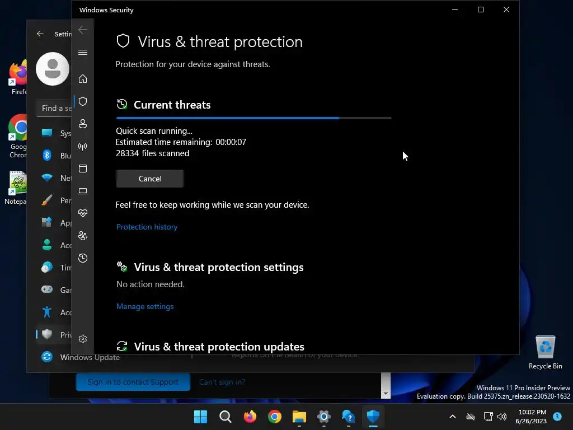The width and height of the screenshot is (573, 430).
Task: Click the Can't sign in? link
Action: click(x=222, y=382)
